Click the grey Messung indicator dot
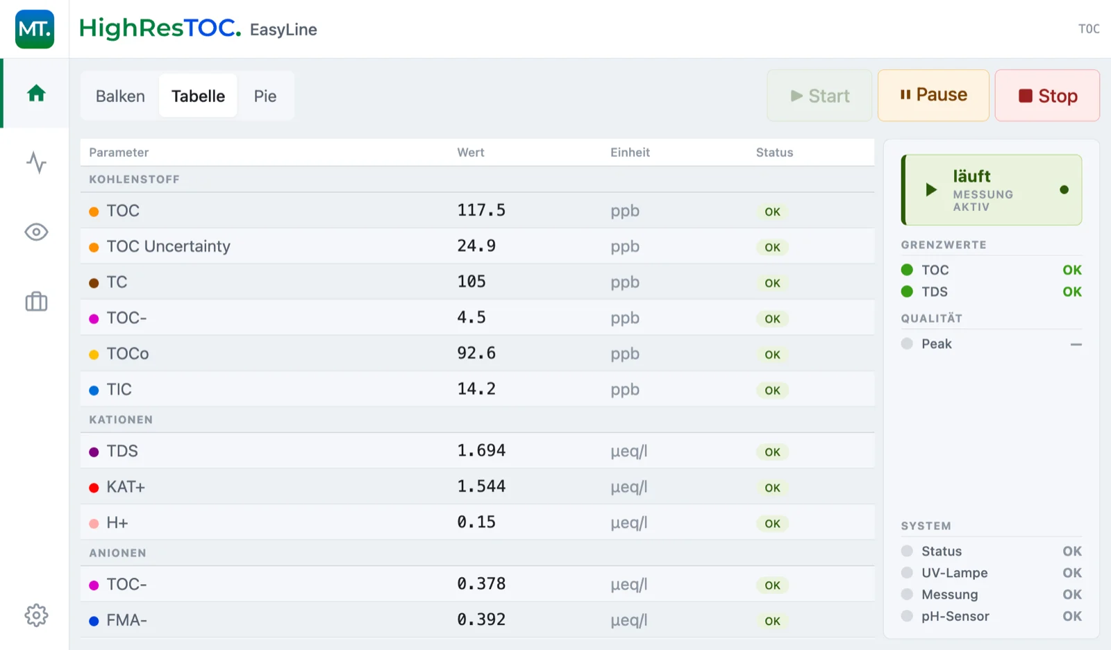 pyautogui.click(x=907, y=594)
